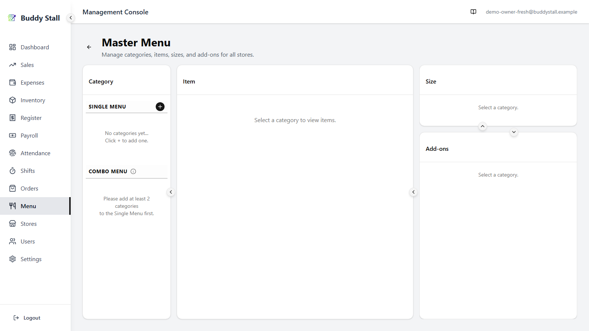Screen dimensions: 589x331
Task: Open the Dashboard grid icon
Action: tap(13, 47)
